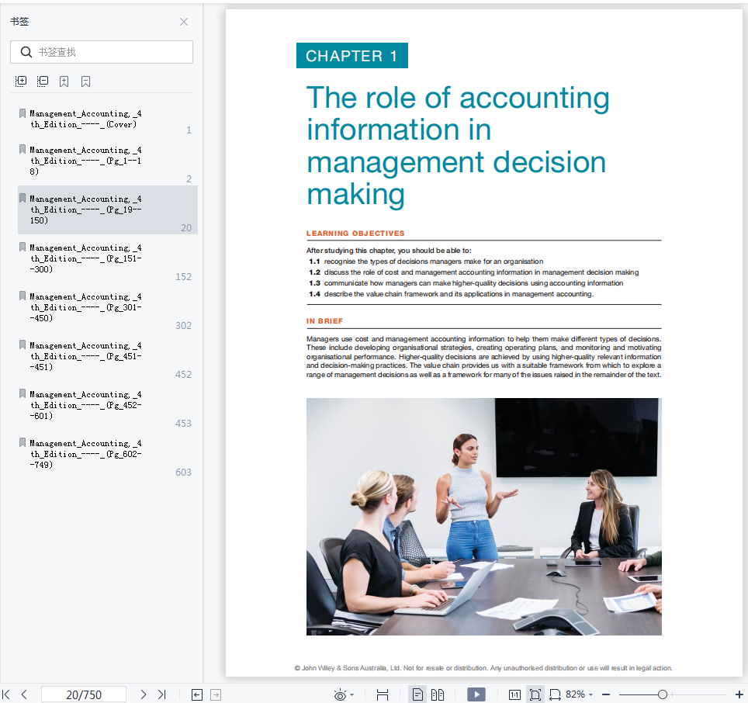The height and width of the screenshot is (703, 748).
Task: Click page number 152 in bookmarks
Action: pyautogui.click(x=183, y=276)
